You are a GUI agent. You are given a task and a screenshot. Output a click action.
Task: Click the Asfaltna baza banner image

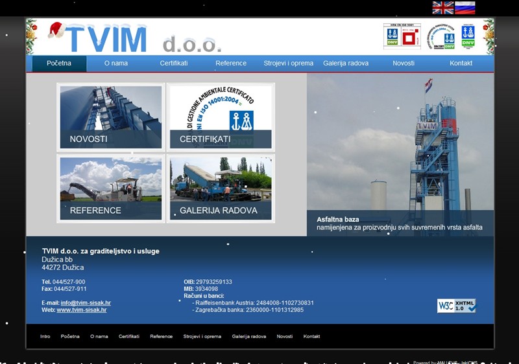(400, 154)
